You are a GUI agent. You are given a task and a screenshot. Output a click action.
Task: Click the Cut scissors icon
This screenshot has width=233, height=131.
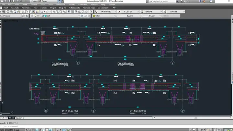click(x=23, y=12)
